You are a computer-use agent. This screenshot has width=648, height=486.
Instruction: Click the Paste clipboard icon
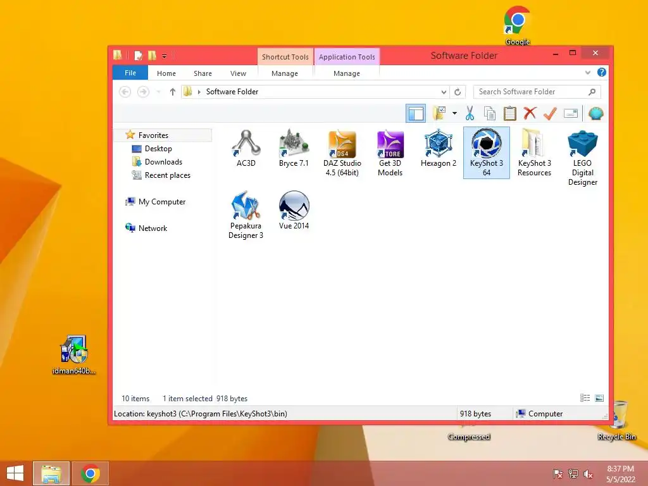pos(510,113)
